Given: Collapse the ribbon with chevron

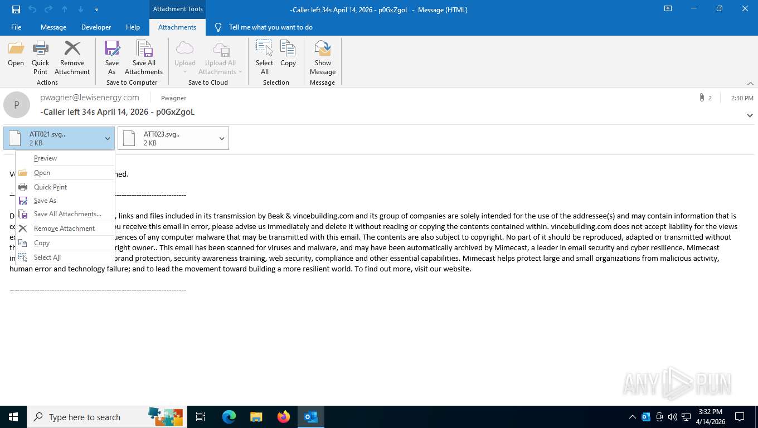Looking at the screenshot, I should point(750,82).
